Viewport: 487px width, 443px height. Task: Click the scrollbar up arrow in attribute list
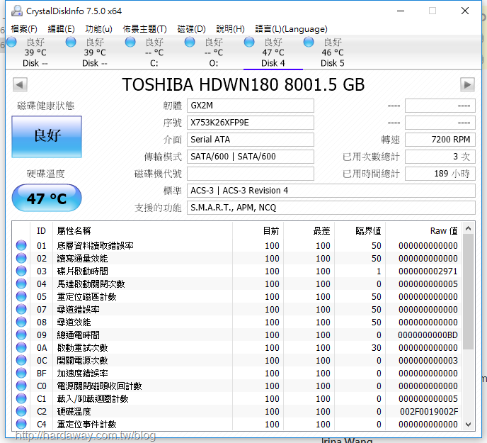(x=469, y=229)
